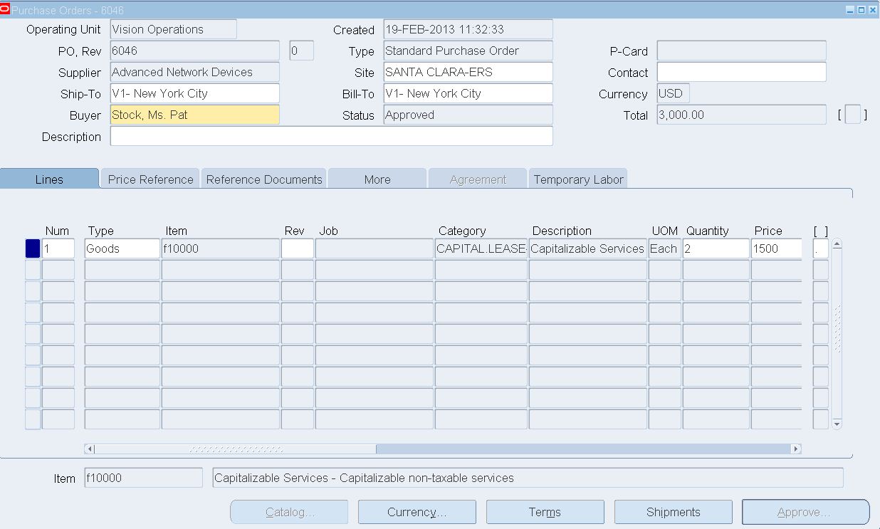Click the Total field 3,000.00
This screenshot has width=880, height=529.
pyautogui.click(x=742, y=115)
